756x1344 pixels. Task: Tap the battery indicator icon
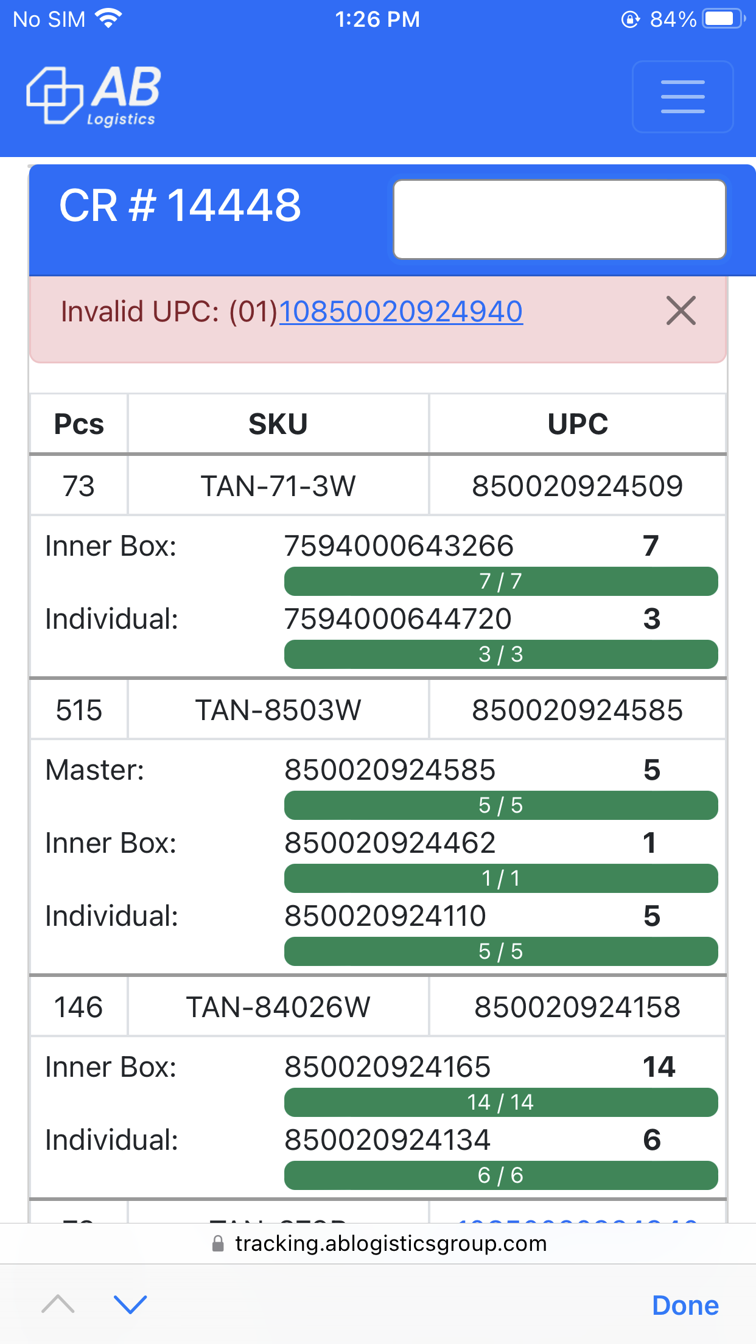(723, 19)
